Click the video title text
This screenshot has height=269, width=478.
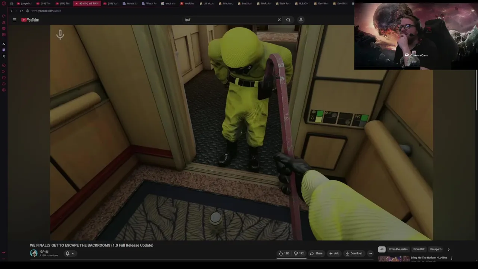(91, 245)
